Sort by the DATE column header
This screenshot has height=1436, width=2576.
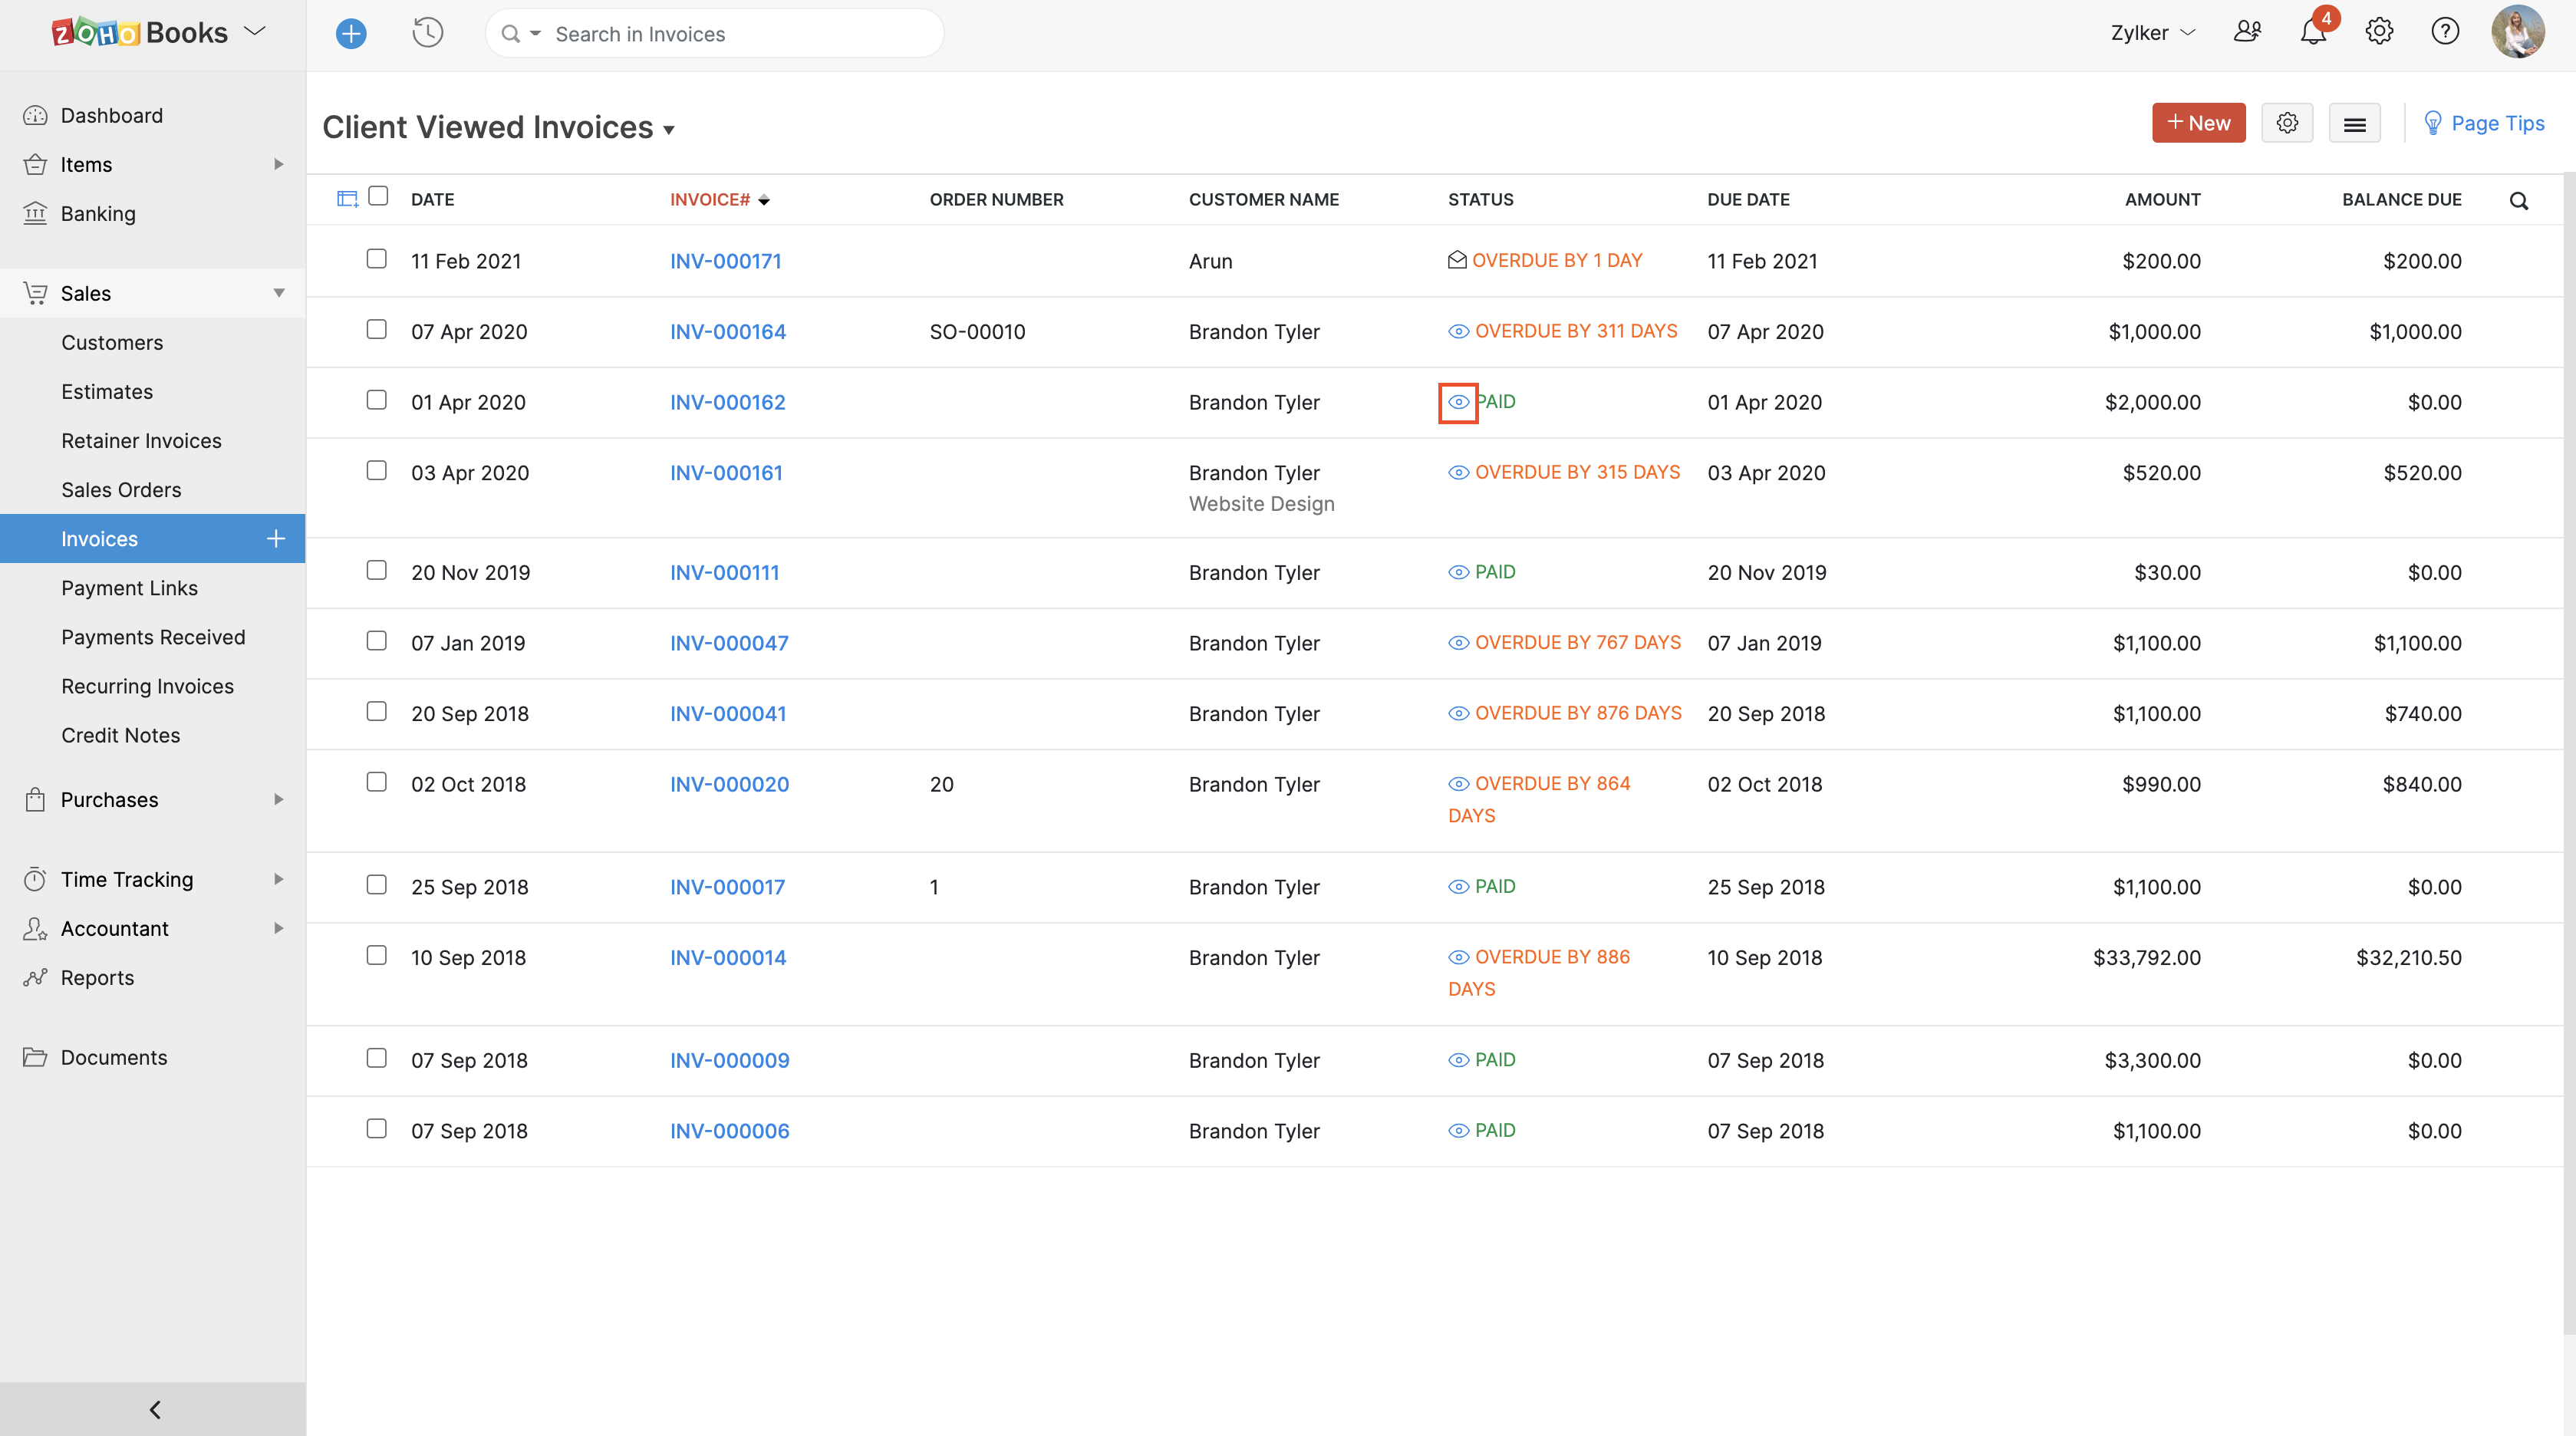pos(432,199)
